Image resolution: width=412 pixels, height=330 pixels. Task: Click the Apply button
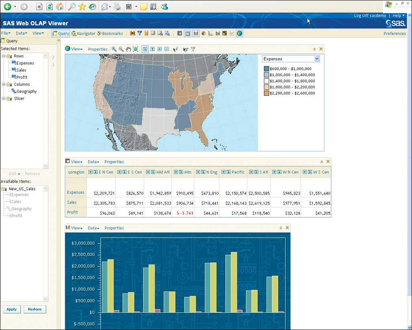click(x=12, y=309)
